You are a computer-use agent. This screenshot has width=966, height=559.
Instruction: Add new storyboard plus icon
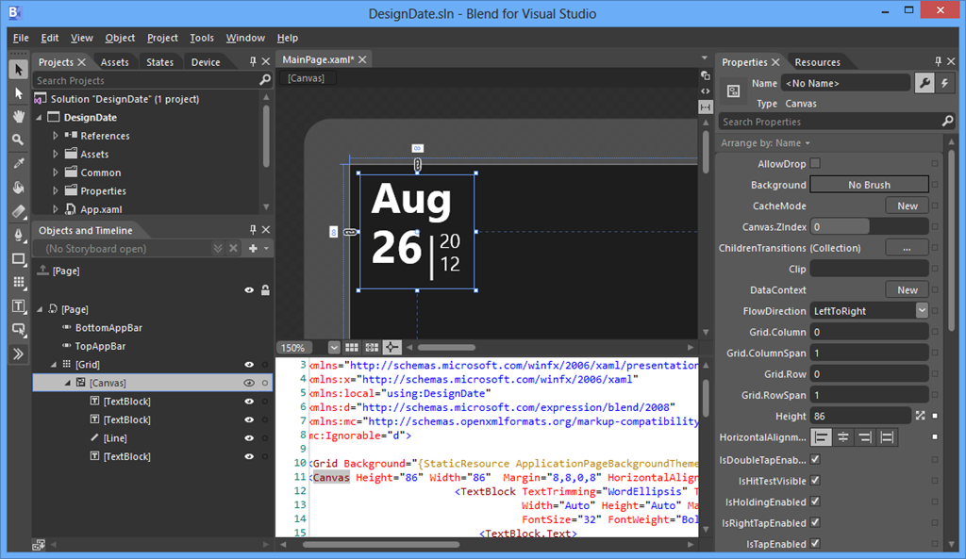coord(253,249)
